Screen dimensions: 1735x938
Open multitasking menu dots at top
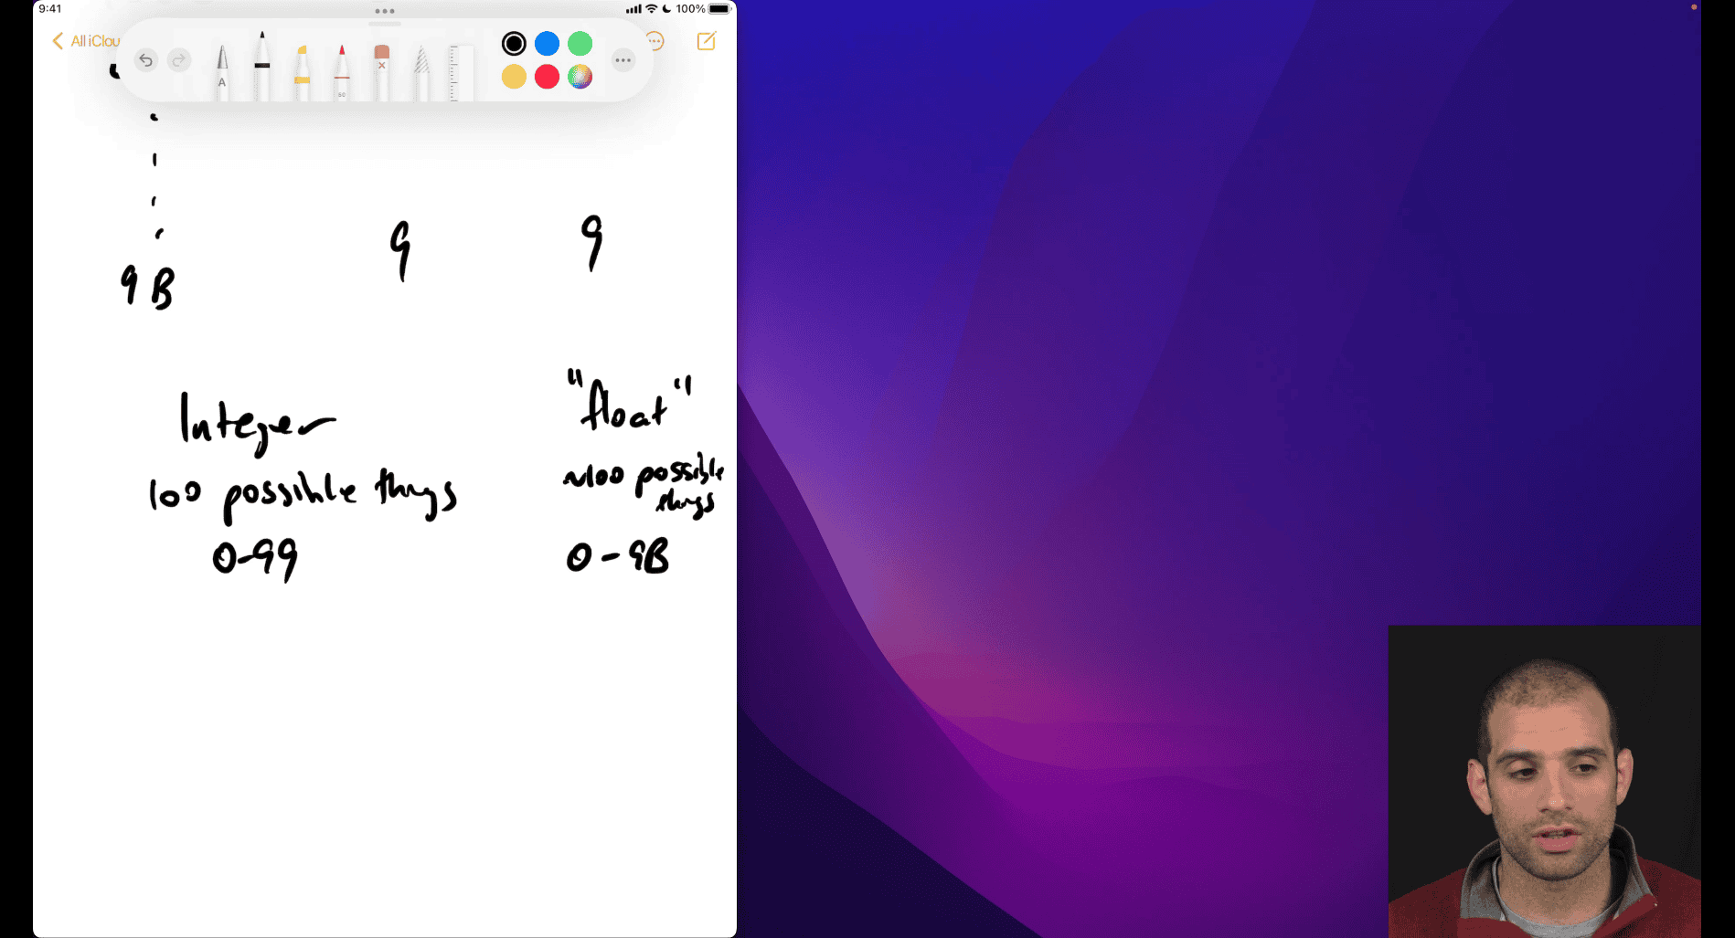(385, 11)
